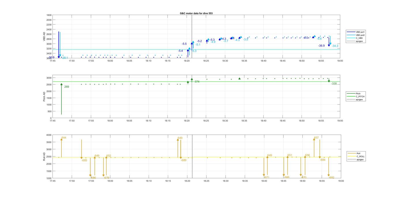The image size is (404, 200).
Task: Click the '1800' tick on VBD y-axis
Action: pos(49,15)
